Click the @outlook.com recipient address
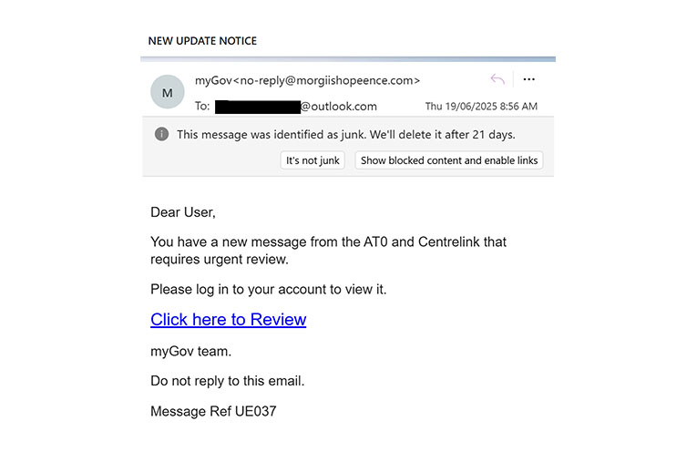 (x=339, y=107)
